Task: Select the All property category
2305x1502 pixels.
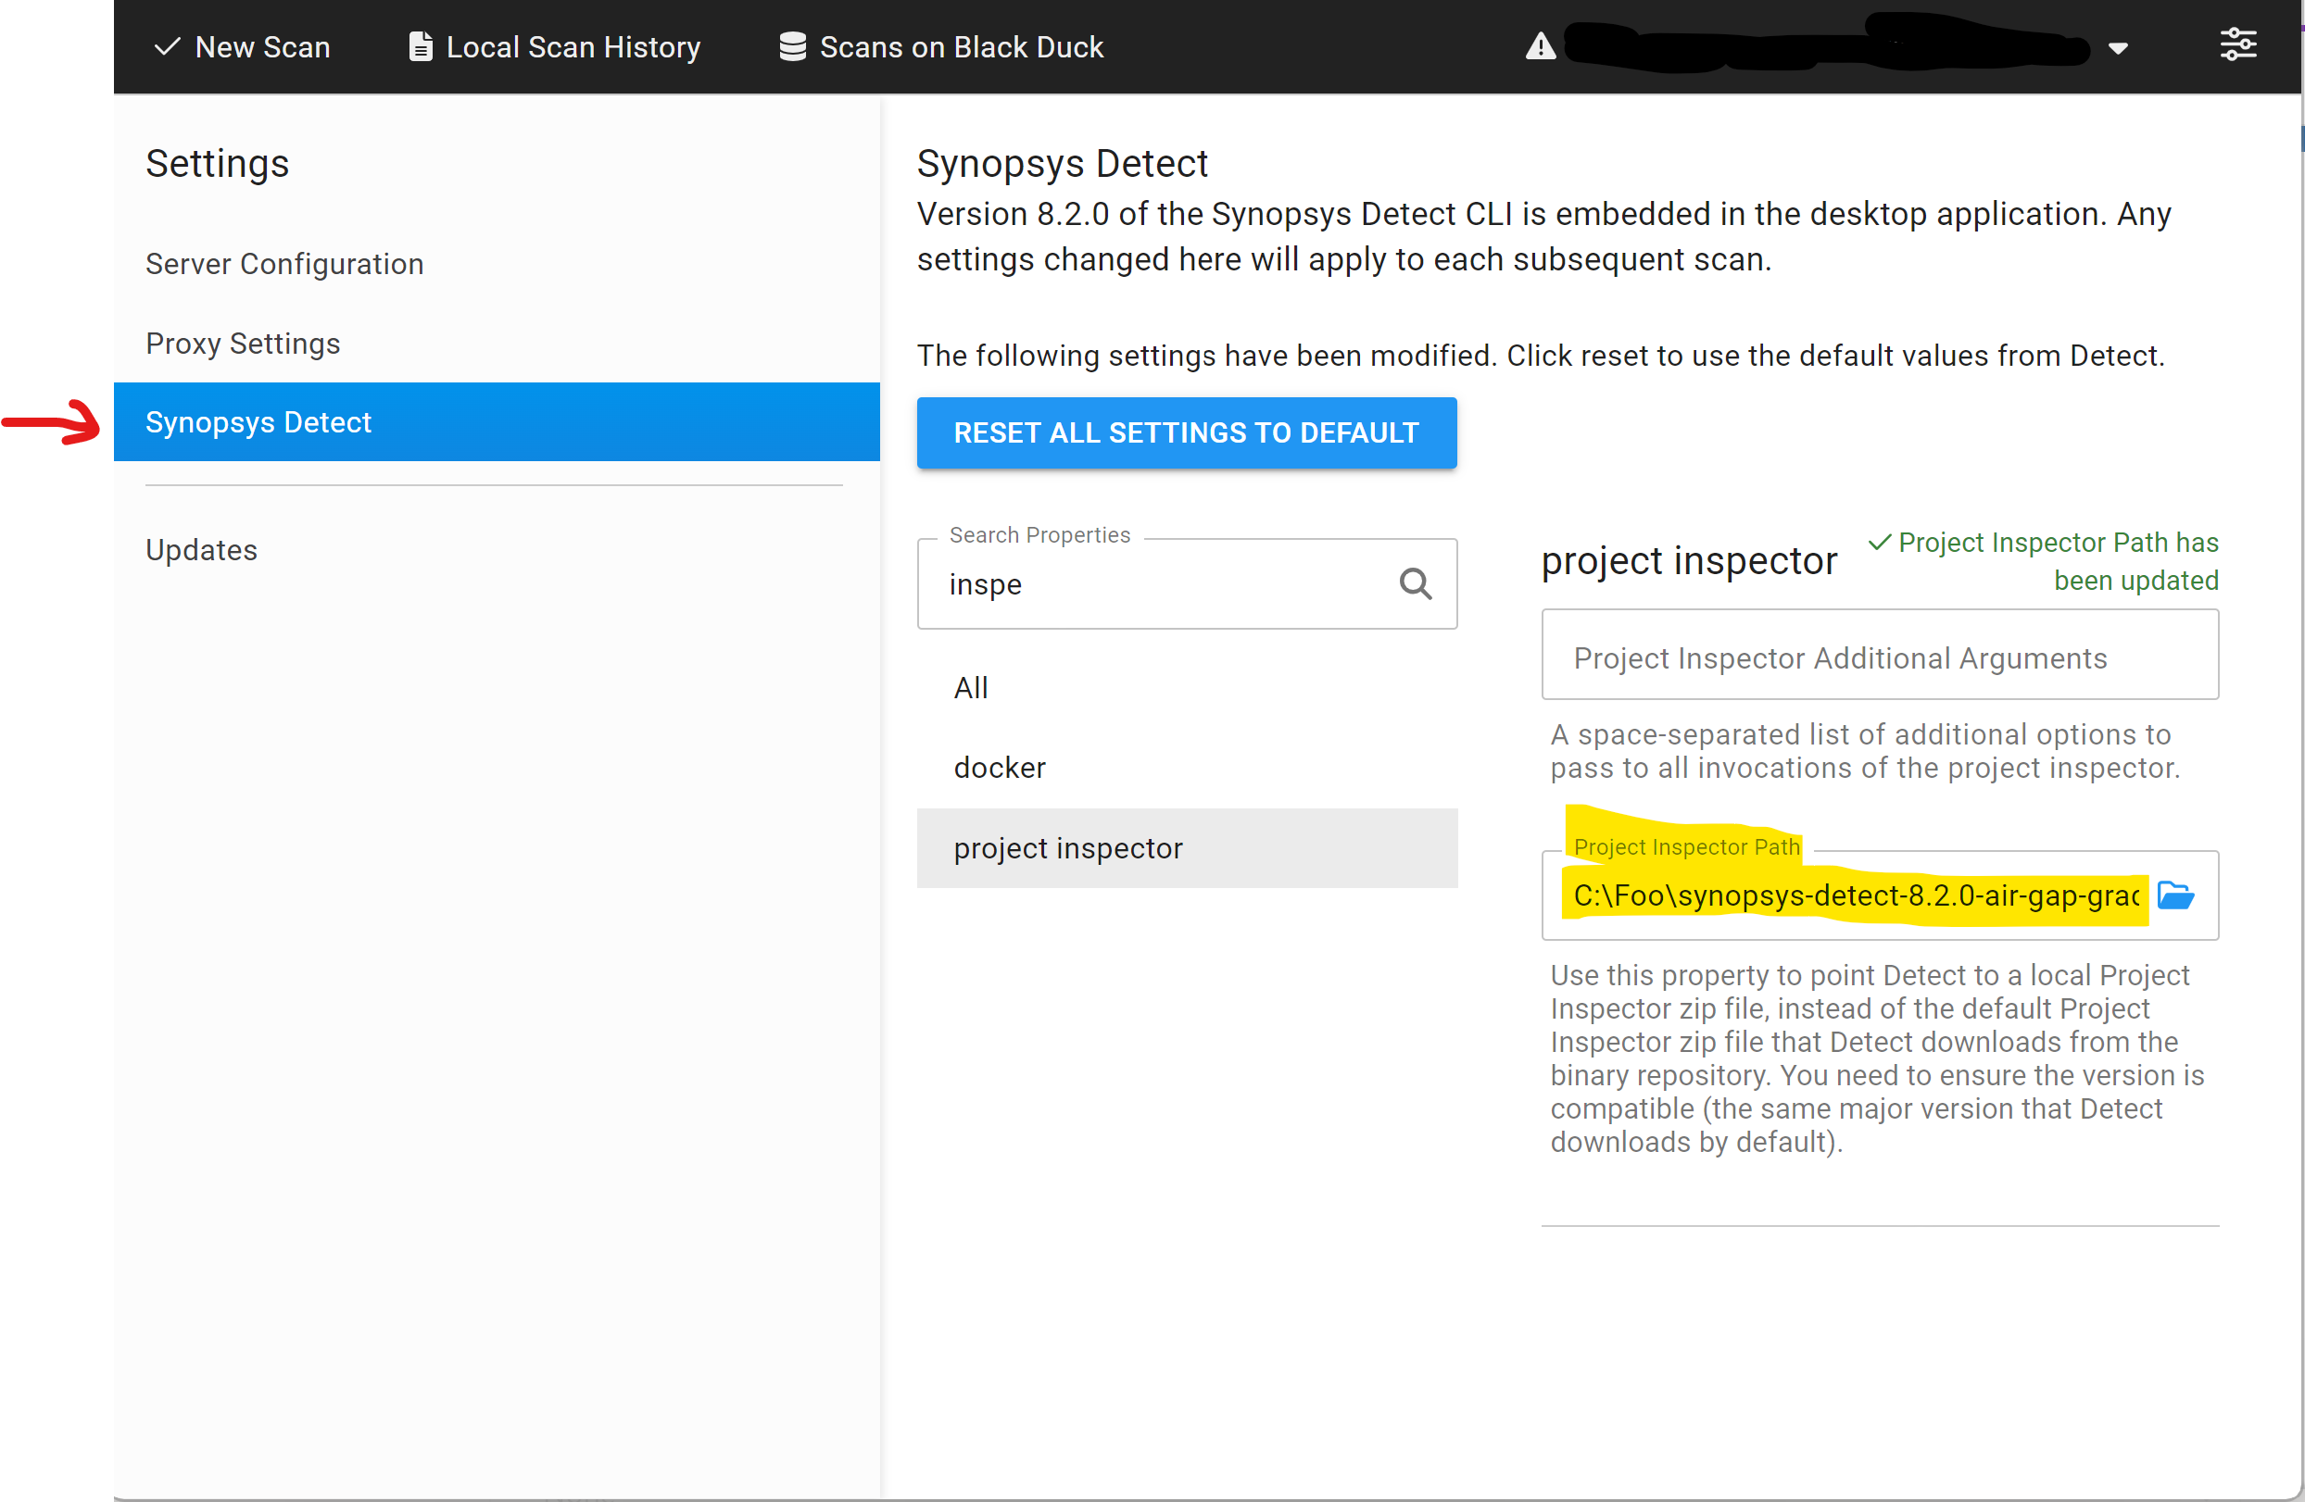Action: (x=972, y=688)
